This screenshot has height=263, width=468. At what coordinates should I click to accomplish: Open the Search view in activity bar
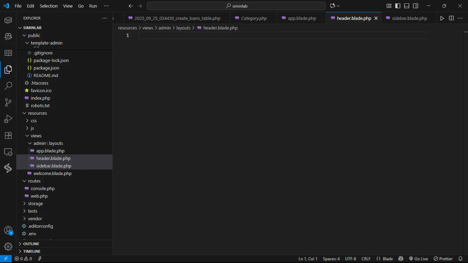point(8,86)
